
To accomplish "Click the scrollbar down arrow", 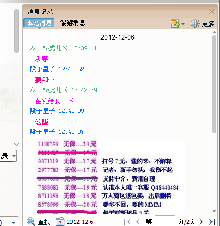I will point(214,211).
